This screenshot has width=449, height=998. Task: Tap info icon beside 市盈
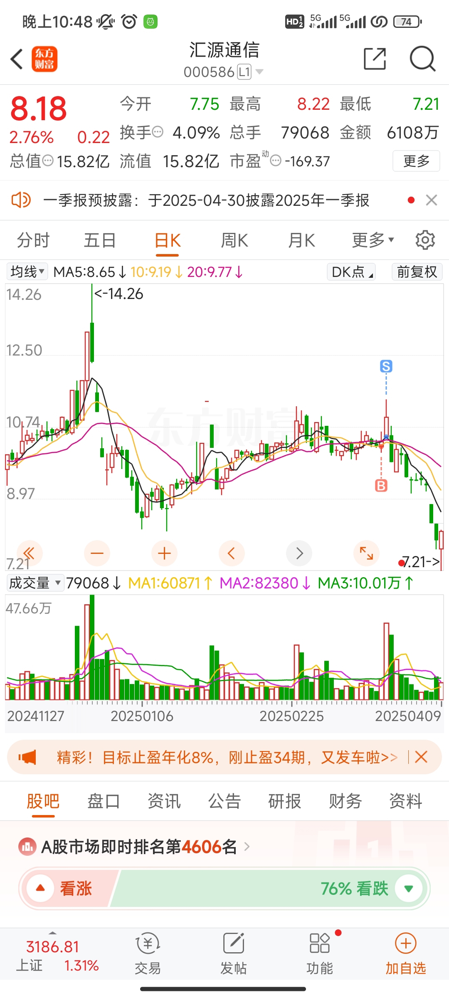276,161
